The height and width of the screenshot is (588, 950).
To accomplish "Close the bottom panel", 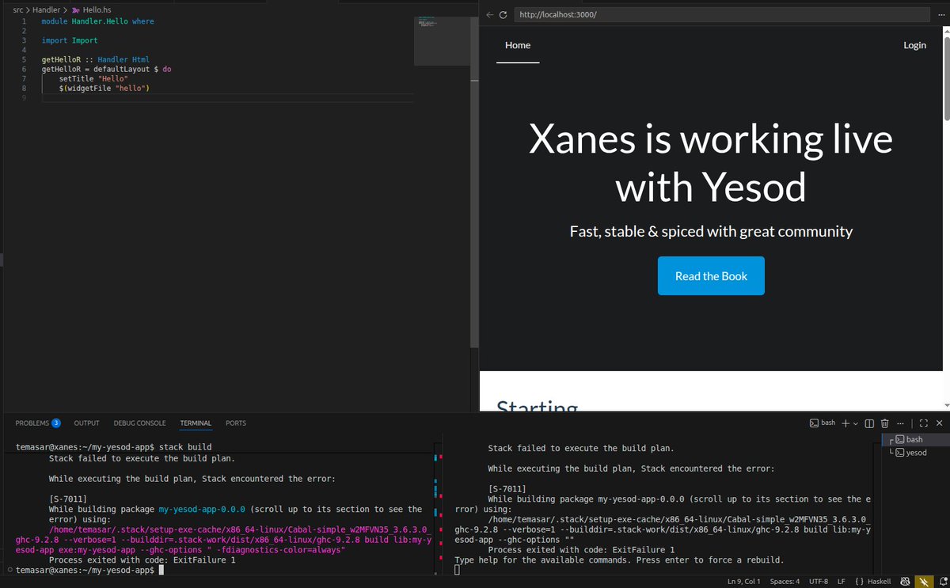I will [x=939, y=423].
